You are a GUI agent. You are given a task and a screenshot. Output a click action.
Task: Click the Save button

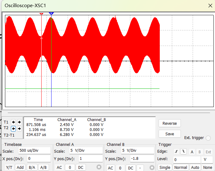coord(170,134)
